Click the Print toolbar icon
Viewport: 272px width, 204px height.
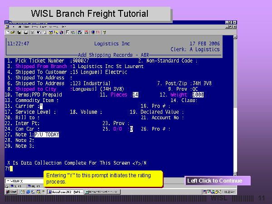coord(26,32)
